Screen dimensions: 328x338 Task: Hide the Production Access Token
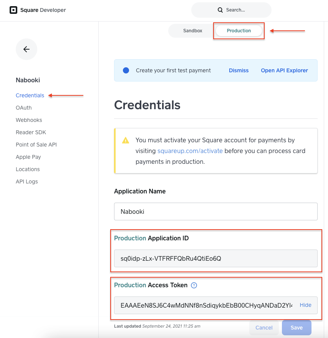tap(305, 305)
